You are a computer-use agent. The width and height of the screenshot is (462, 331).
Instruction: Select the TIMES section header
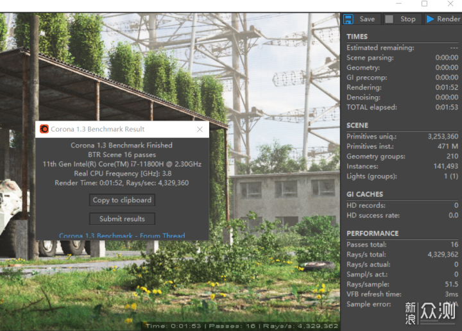[x=357, y=37]
